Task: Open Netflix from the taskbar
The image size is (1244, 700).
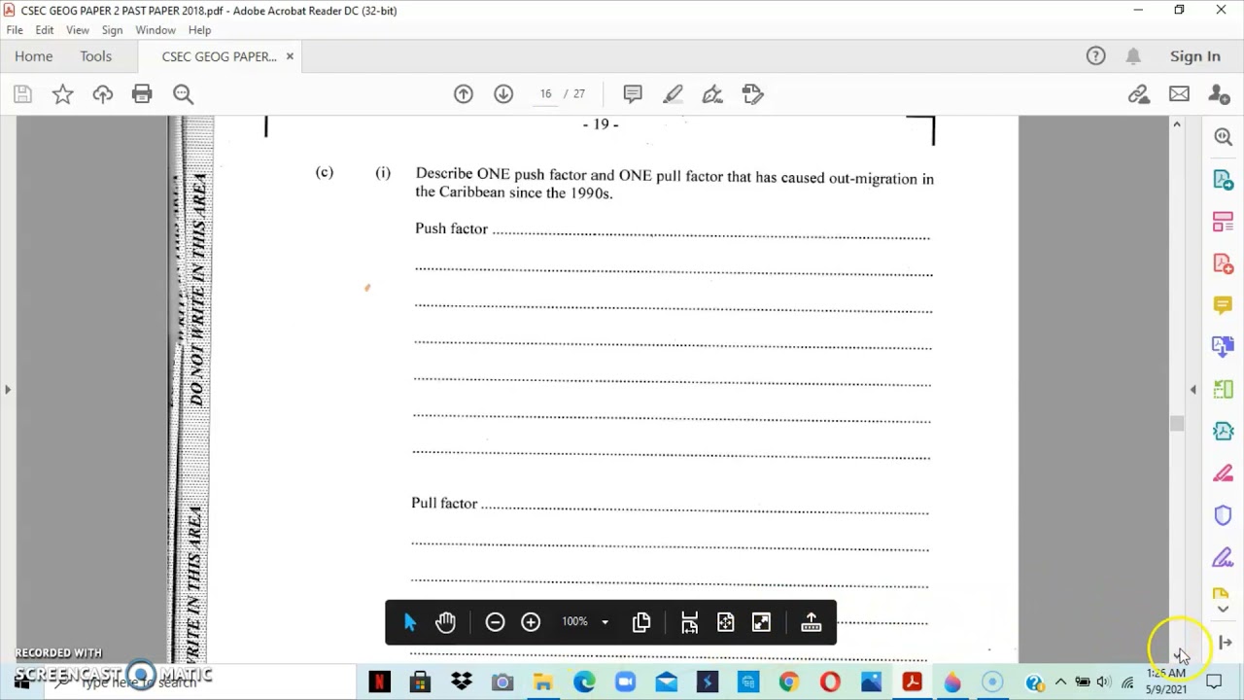Action: coord(380,682)
